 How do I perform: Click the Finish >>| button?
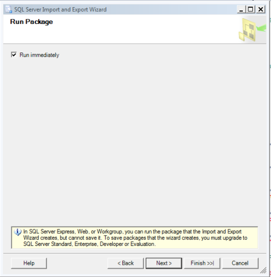point(202,263)
